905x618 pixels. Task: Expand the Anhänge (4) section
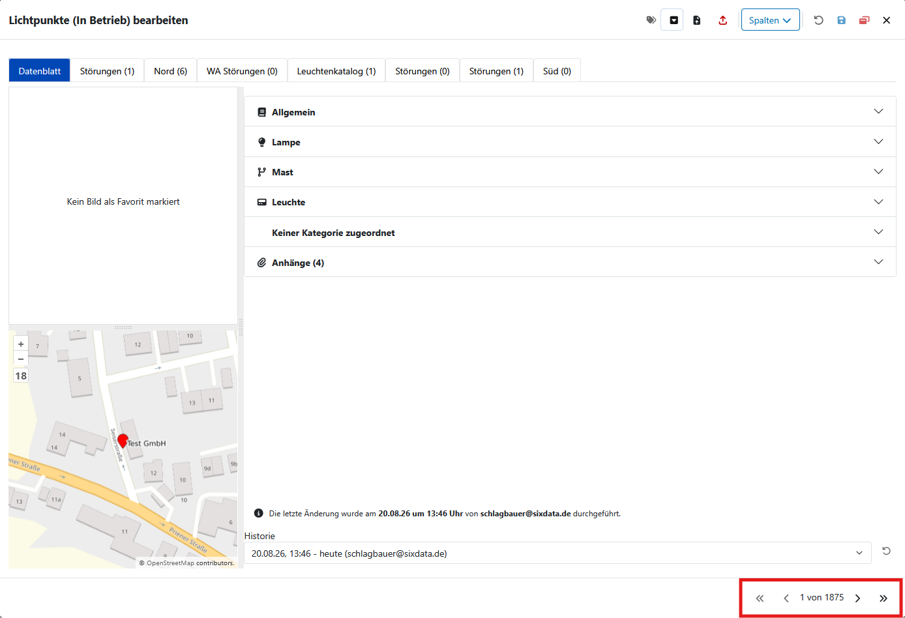click(570, 262)
